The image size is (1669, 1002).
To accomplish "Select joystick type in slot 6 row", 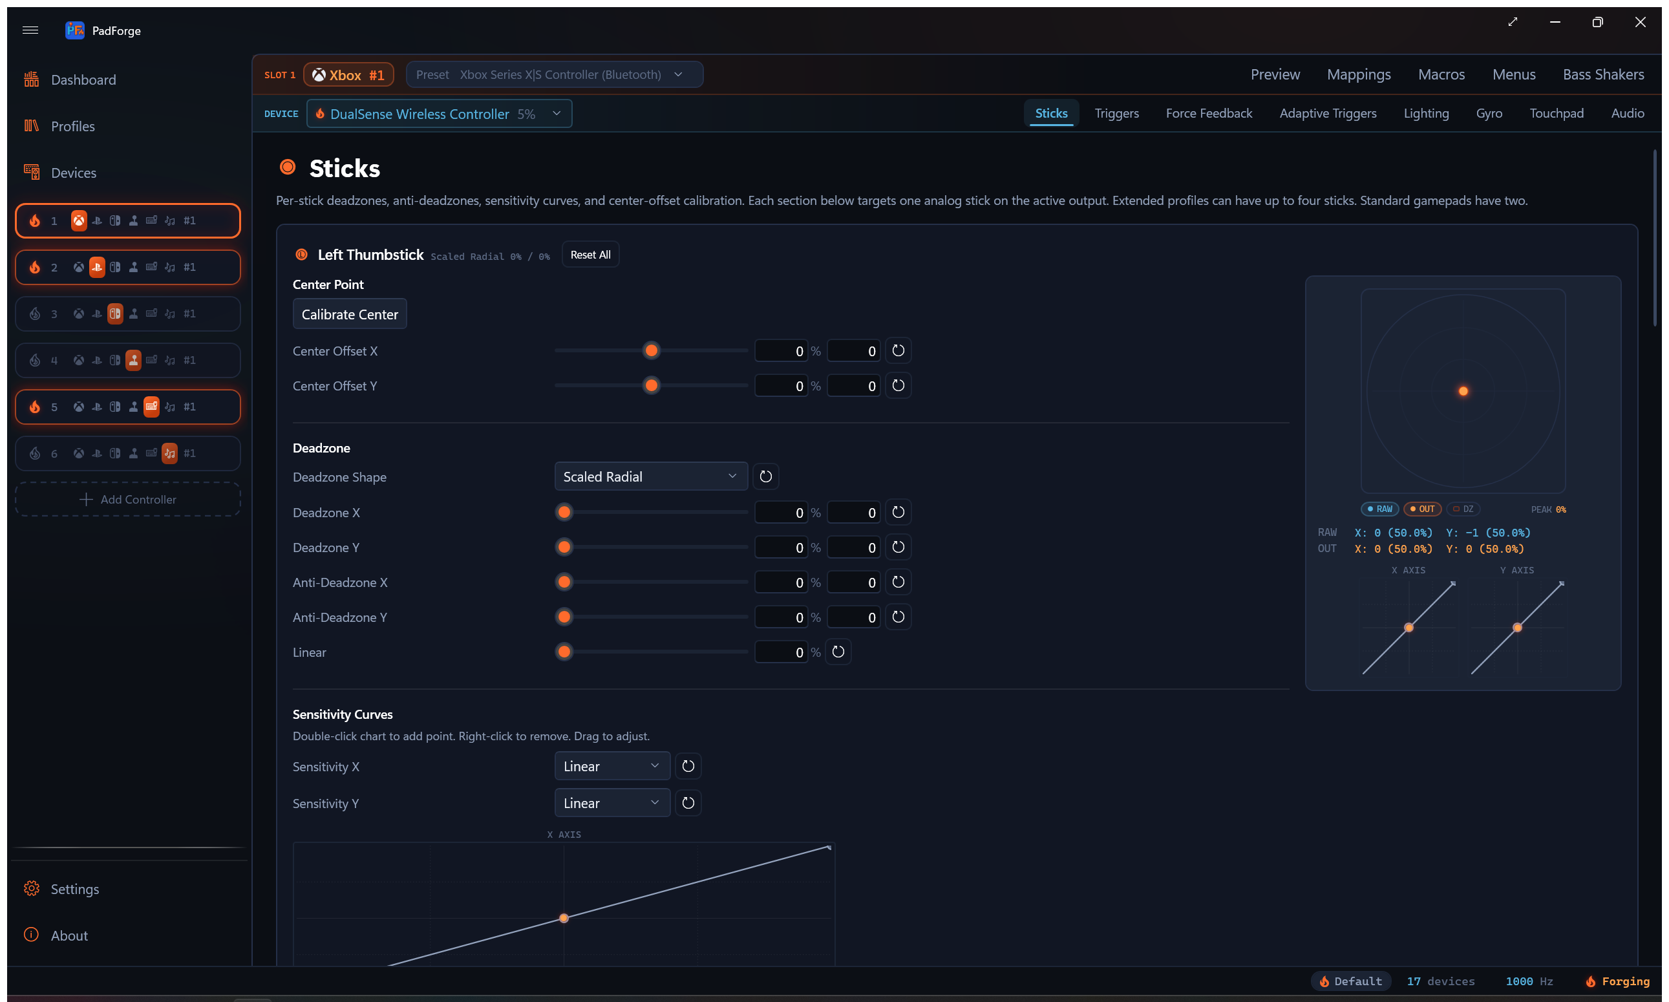I will pyautogui.click(x=134, y=454).
